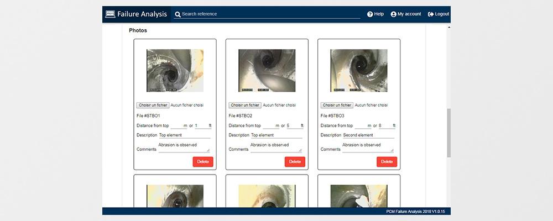Open the My account link
553x221 pixels.
pos(406,14)
